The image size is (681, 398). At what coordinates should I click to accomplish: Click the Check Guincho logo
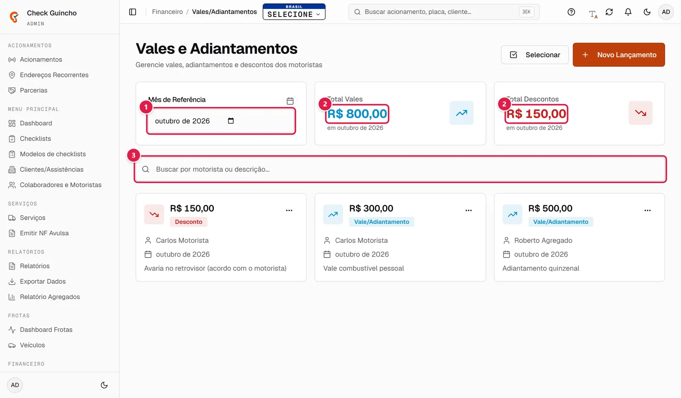(14, 17)
